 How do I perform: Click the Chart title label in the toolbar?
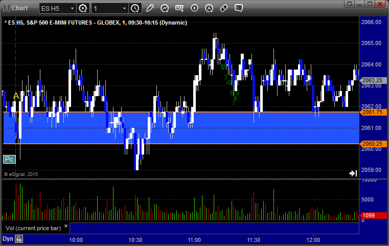coord(19,8)
